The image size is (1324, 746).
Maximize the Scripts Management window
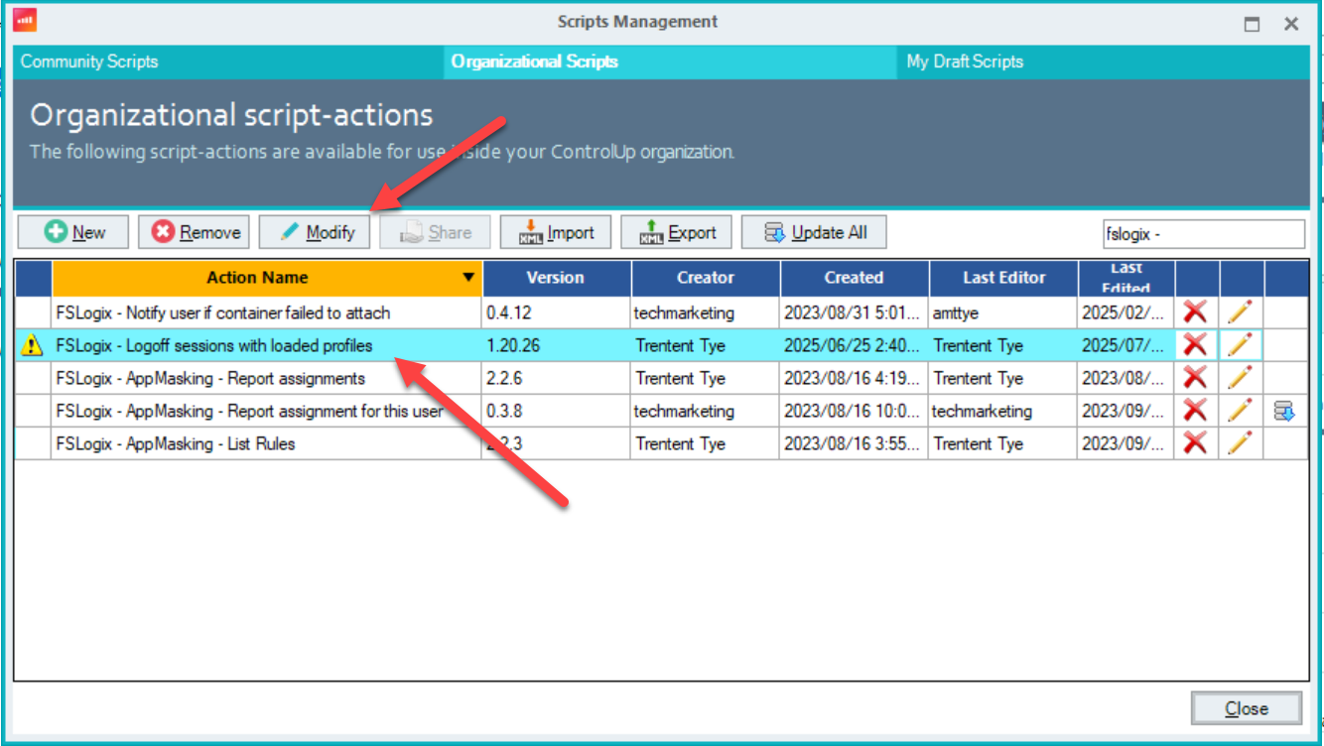[1253, 24]
